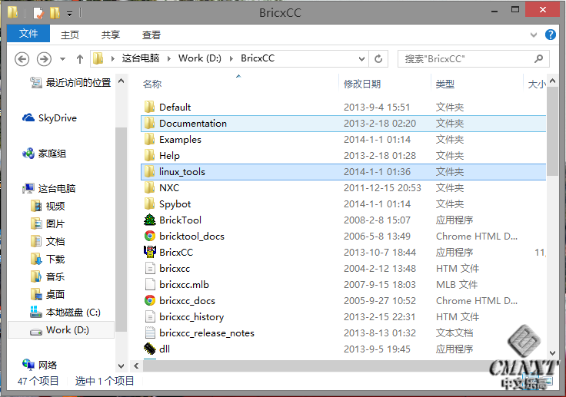Select the bricxcc_history file icon
The height and width of the screenshot is (397, 566).
pyautogui.click(x=149, y=316)
